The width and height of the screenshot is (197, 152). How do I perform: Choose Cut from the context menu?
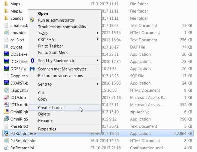coord(41,93)
